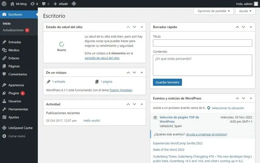Open Entradas from the sidebar
Screen dimensions: 260x163
[15, 42]
